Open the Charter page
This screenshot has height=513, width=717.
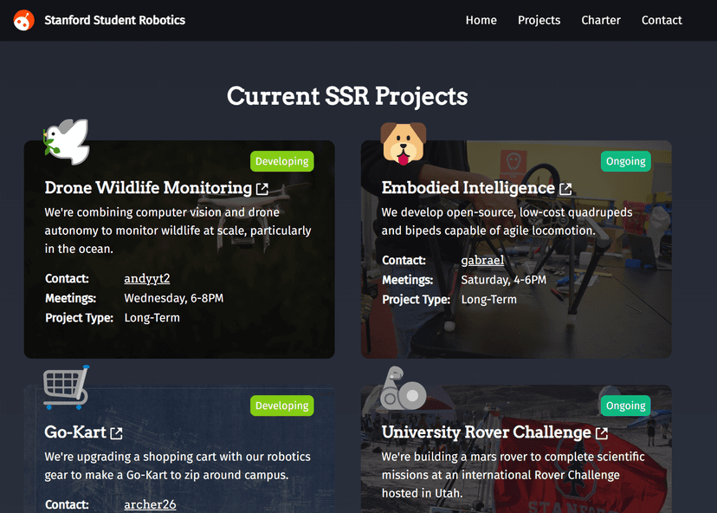[x=601, y=20]
